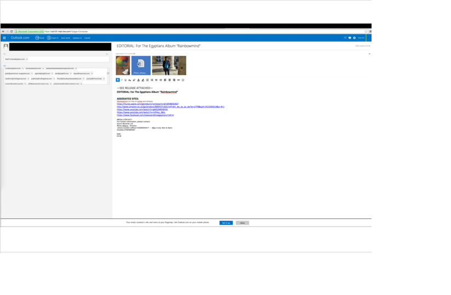Click the undo icon in the header
This screenshot has width=451, height=295.
click(x=345, y=38)
